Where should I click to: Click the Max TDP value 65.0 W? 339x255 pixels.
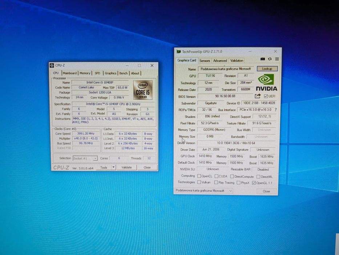122,87
